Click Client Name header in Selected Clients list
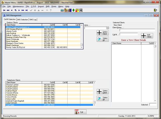Image resolution: width=161 pixels, height=119 pixels. 126,43
